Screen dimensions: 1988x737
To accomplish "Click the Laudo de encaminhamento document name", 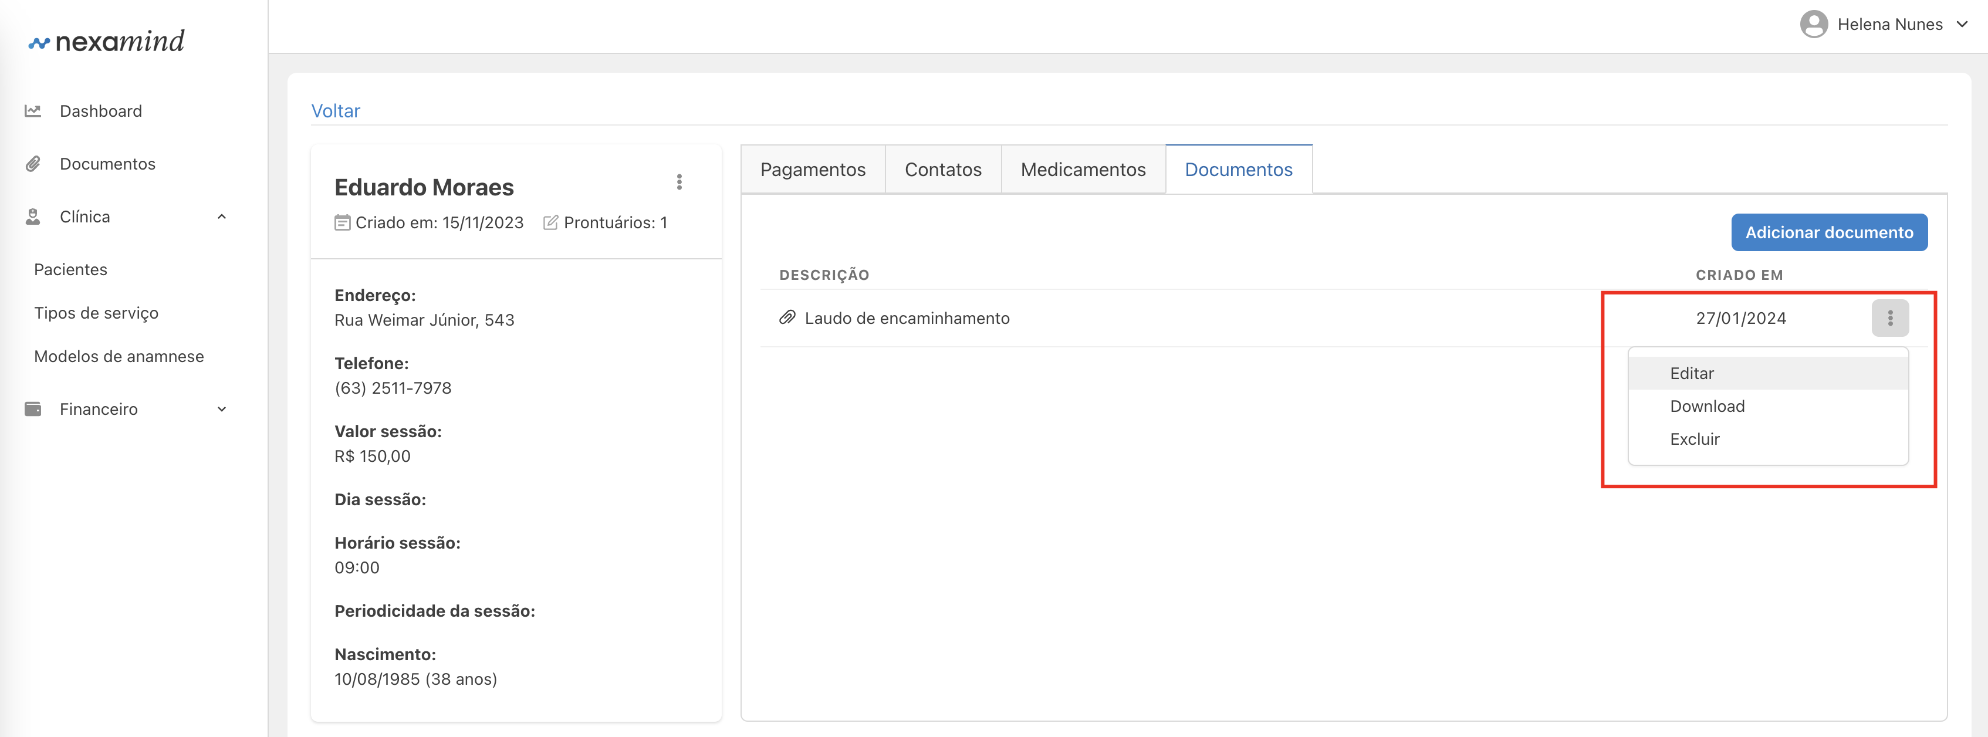I will [907, 318].
